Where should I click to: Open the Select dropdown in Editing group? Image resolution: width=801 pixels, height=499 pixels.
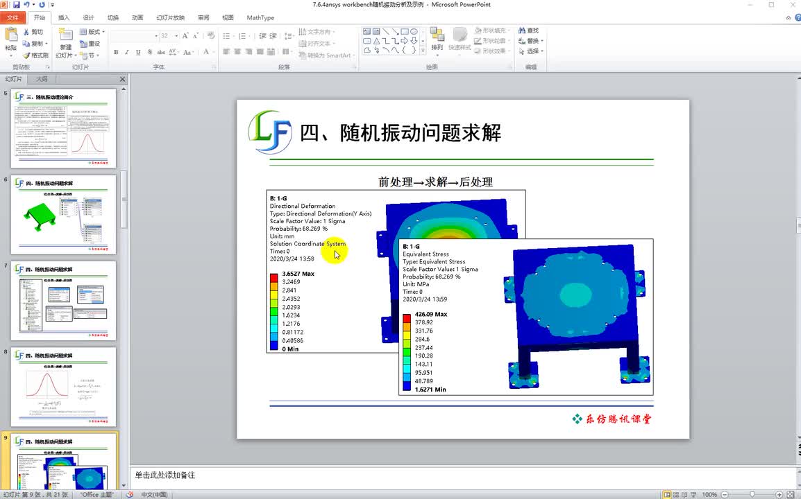click(x=530, y=51)
